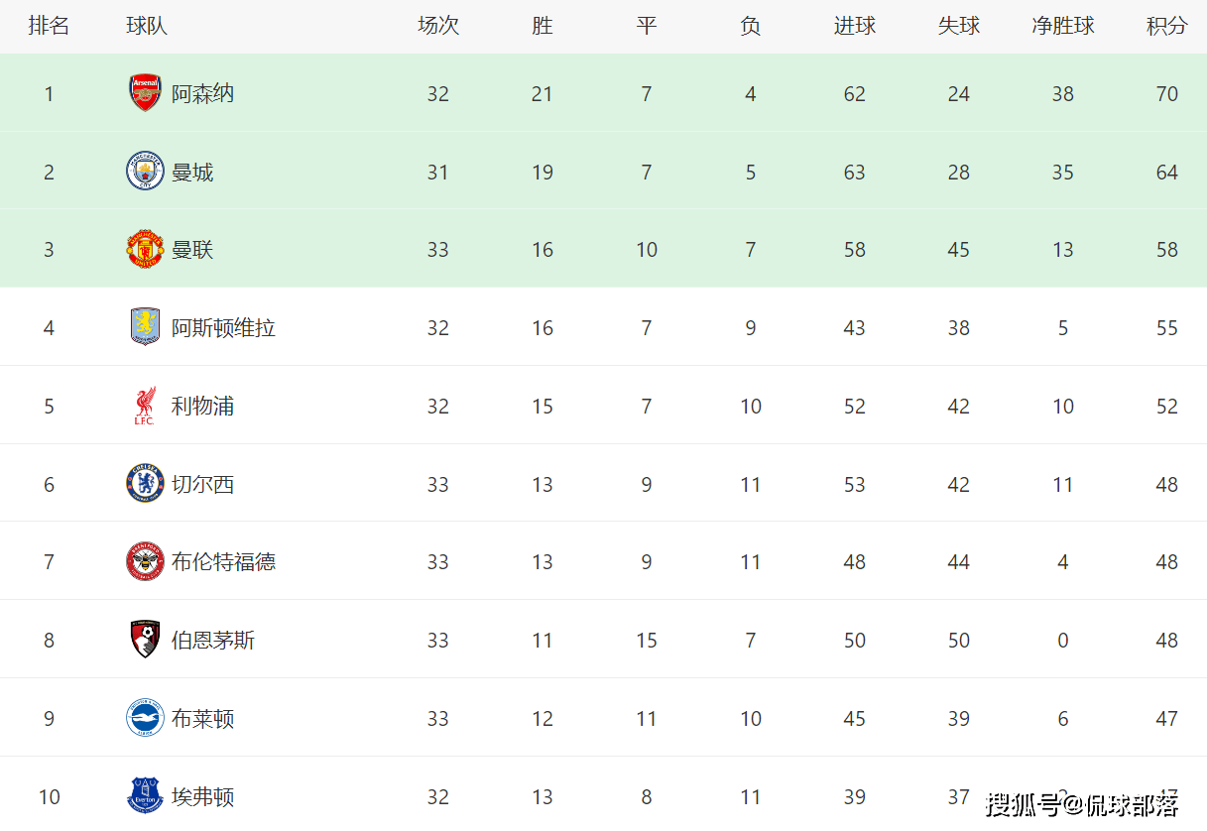Viewport: 1207px width, 831px height.
Task: Click the 球队 column header
Action: pos(147,26)
